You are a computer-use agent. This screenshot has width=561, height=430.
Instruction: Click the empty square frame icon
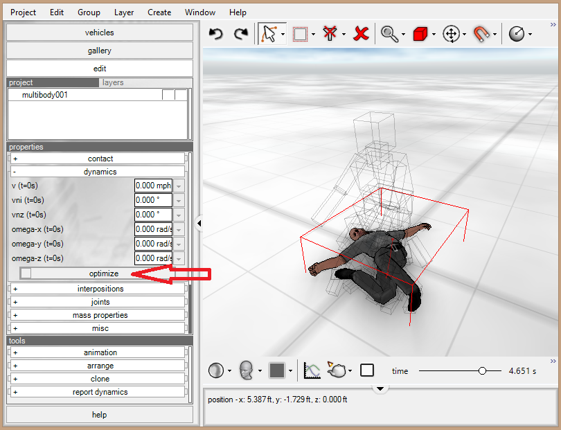pyautogui.click(x=367, y=370)
